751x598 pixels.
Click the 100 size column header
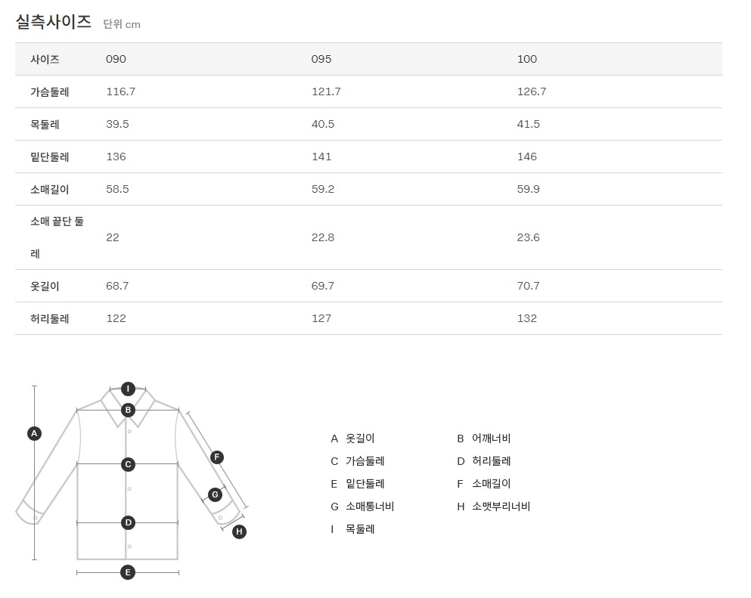(x=527, y=59)
